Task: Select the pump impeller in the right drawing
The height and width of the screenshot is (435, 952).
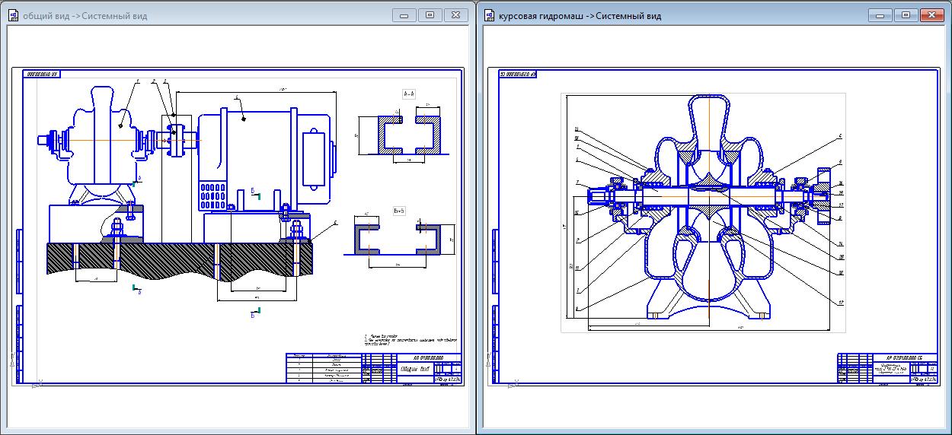Action: (708, 196)
